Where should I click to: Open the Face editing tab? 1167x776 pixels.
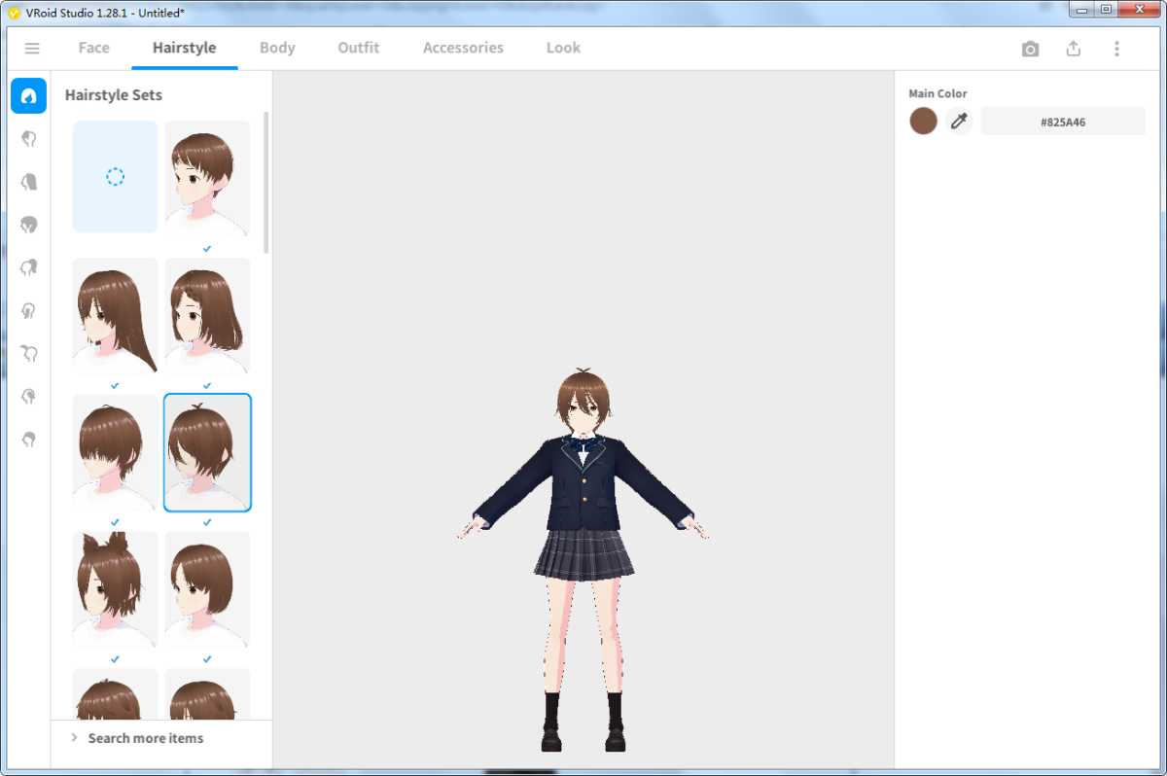[93, 47]
